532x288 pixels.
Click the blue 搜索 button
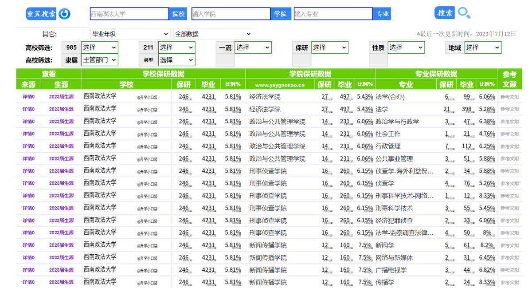coord(444,12)
